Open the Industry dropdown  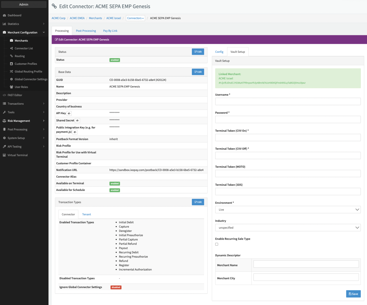tap(288, 228)
